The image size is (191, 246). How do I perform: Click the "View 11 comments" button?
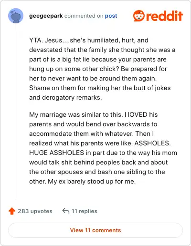(95, 230)
